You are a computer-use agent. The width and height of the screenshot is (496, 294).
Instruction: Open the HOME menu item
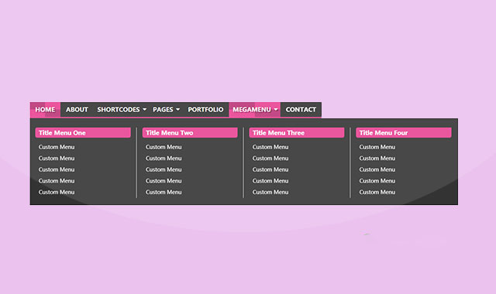pyautogui.click(x=45, y=110)
